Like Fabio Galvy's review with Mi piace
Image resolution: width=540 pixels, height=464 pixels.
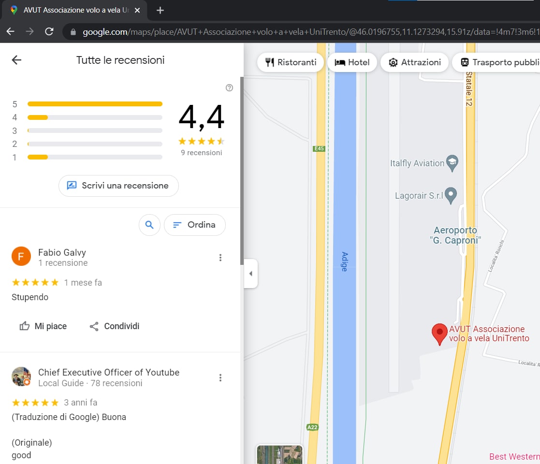click(x=43, y=326)
